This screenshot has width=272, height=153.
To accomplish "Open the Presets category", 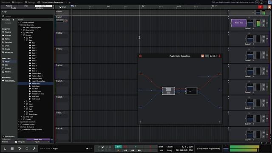I will pyautogui.click(x=6, y=35).
